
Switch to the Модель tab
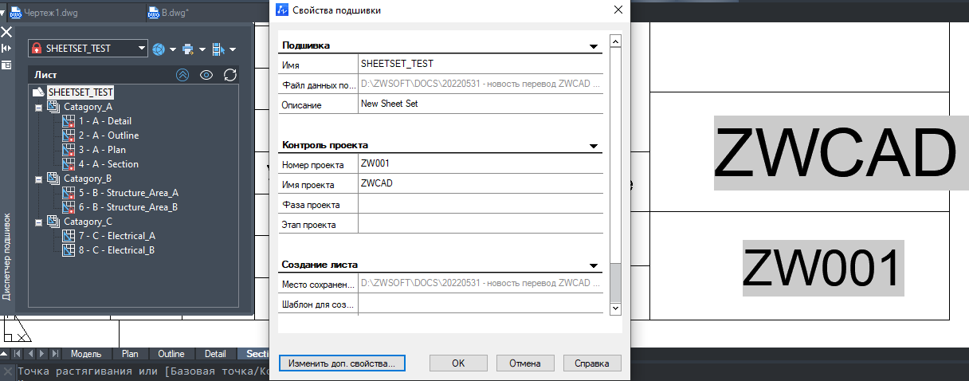click(86, 354)
